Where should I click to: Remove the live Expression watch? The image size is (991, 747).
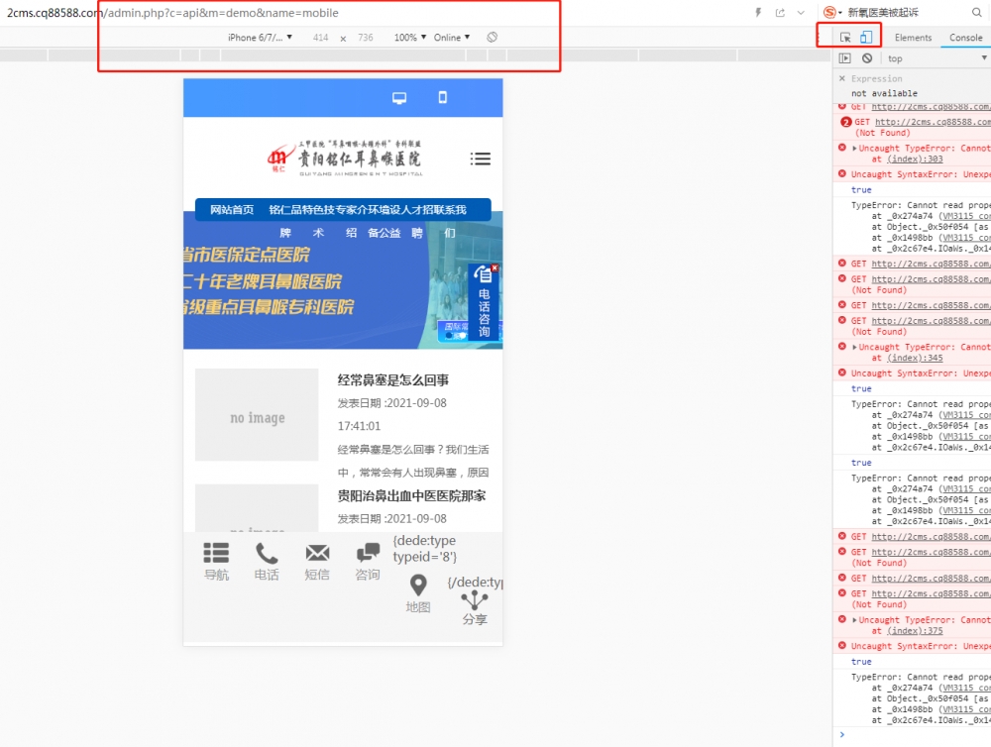point(841,78)
